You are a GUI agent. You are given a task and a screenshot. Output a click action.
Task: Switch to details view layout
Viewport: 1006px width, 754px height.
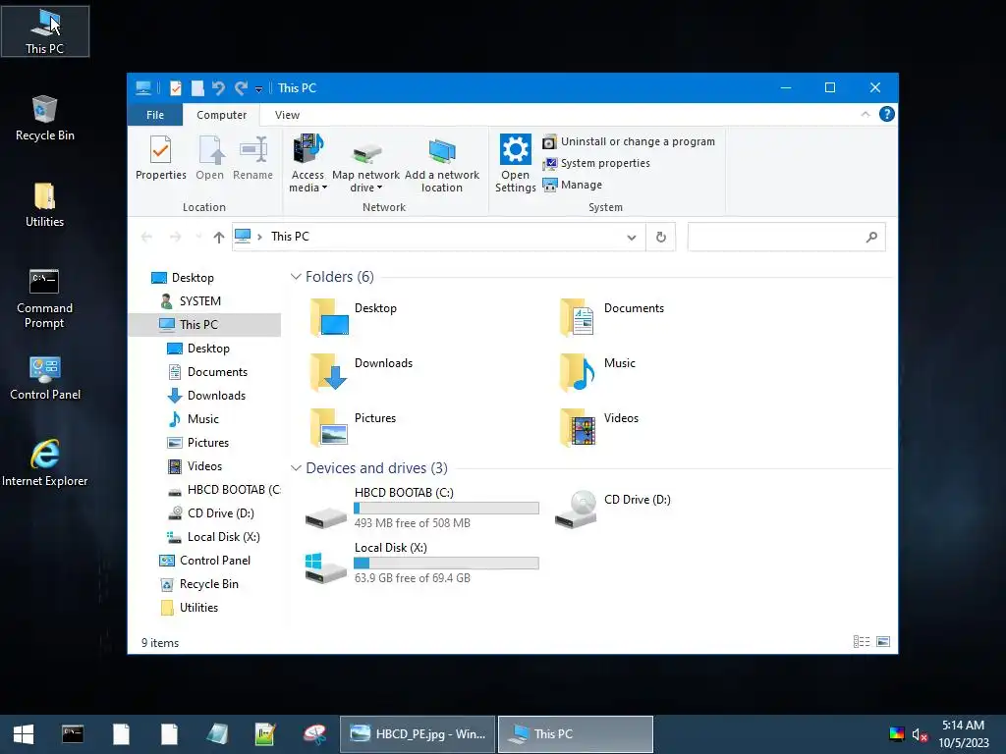[x=862, y=642]
